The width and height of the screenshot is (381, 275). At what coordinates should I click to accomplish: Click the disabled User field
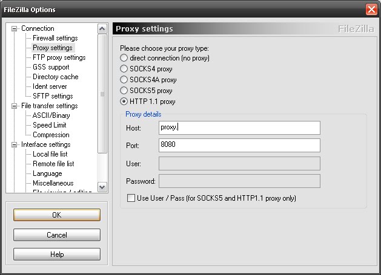point(239,163)
